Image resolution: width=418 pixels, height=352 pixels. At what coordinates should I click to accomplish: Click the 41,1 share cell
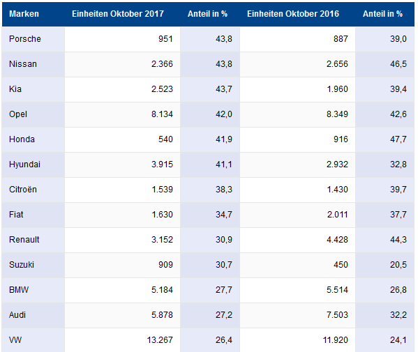(210, 164)
